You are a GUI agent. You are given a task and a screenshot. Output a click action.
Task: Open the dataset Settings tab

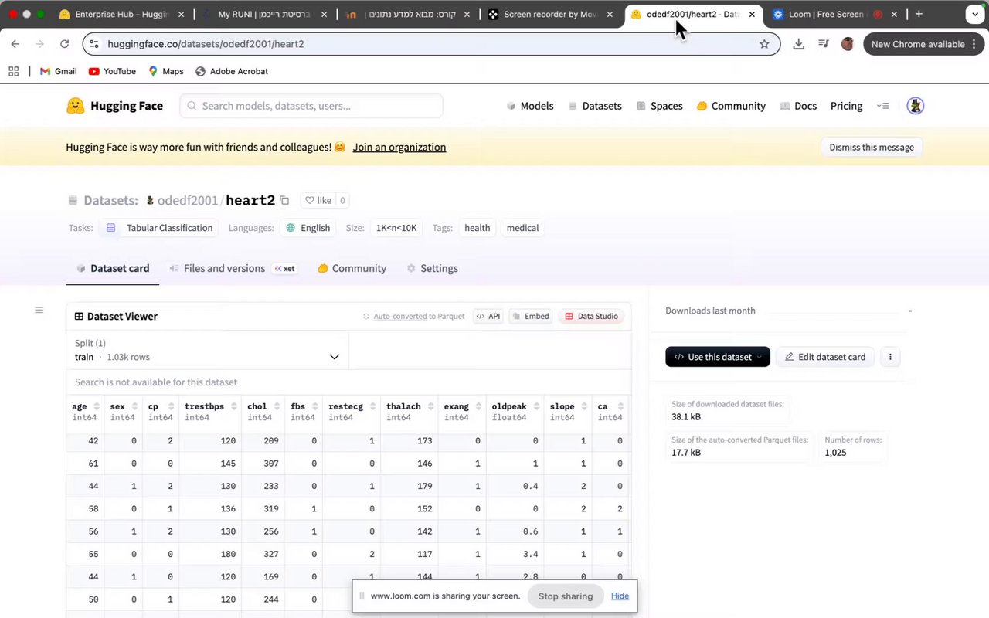coord(432,268)
